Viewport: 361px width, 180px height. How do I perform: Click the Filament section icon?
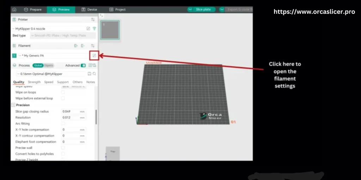point(14,46)
